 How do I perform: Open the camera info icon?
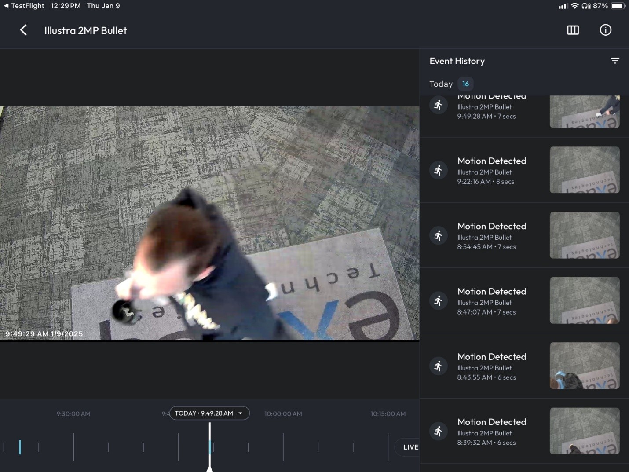coord(606,30)
